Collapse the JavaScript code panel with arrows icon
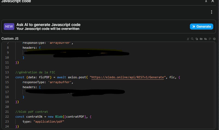Viewport: 219px width, 130px height. coord(206,1)
